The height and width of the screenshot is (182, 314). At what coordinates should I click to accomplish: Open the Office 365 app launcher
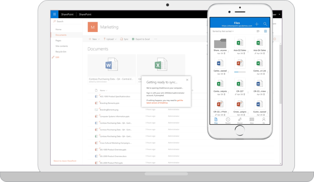pyautogui.click(x=54, y=14)
